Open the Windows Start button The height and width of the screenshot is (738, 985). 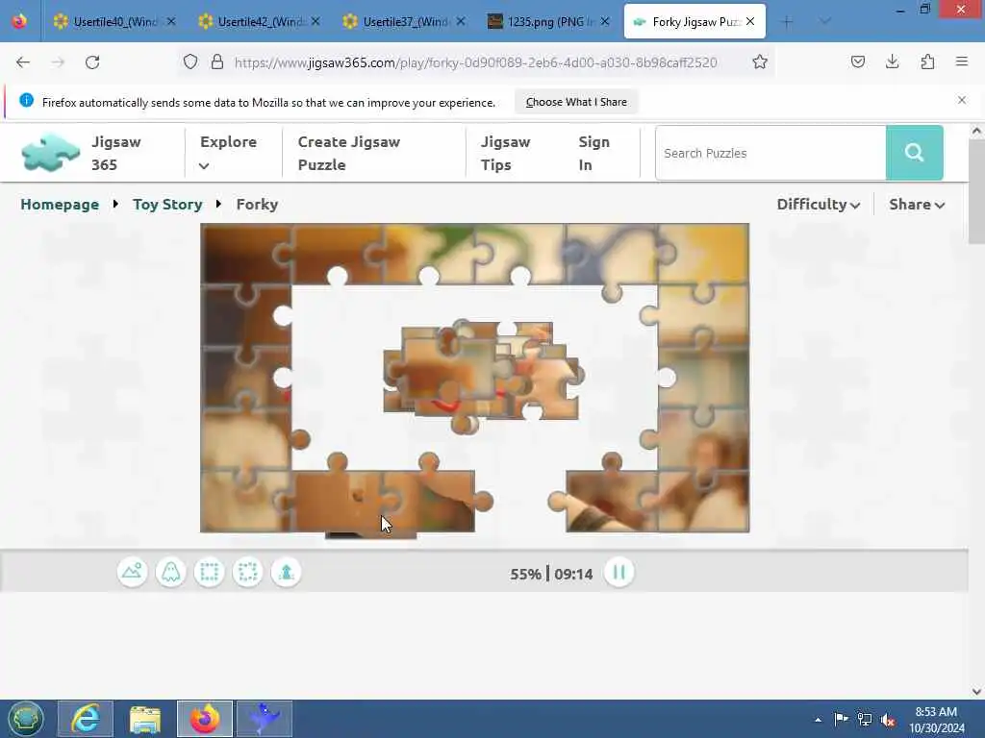coord(26,719)
